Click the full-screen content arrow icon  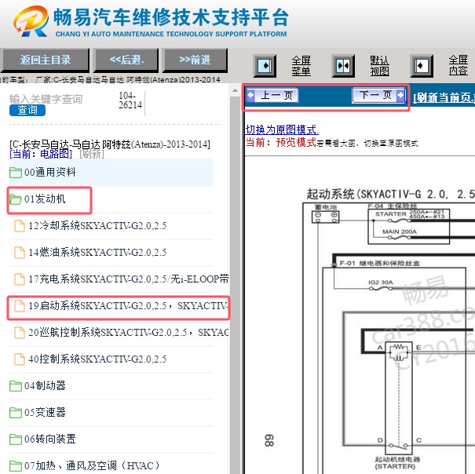click(422, 66)
